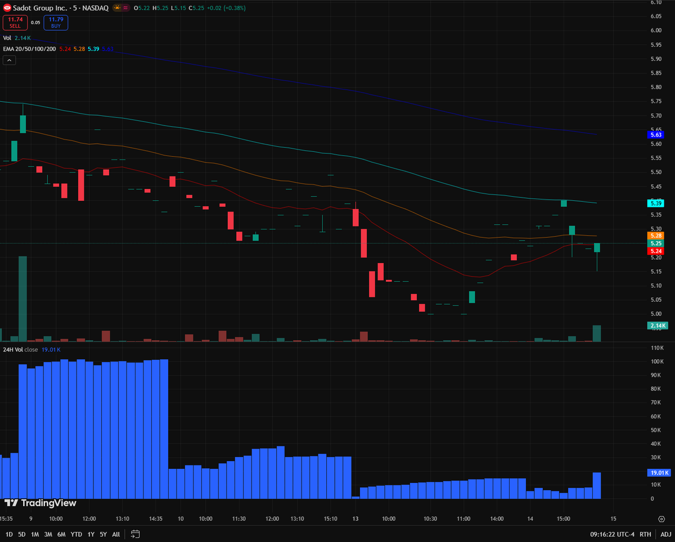
Task: Click the 11:30 time axis label
Action: tap(240, 518)
